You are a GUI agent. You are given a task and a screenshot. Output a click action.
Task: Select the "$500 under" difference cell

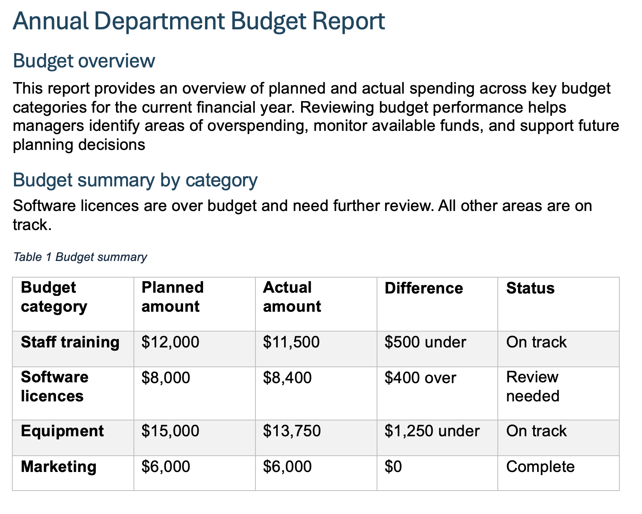click(x=437, y=349)
